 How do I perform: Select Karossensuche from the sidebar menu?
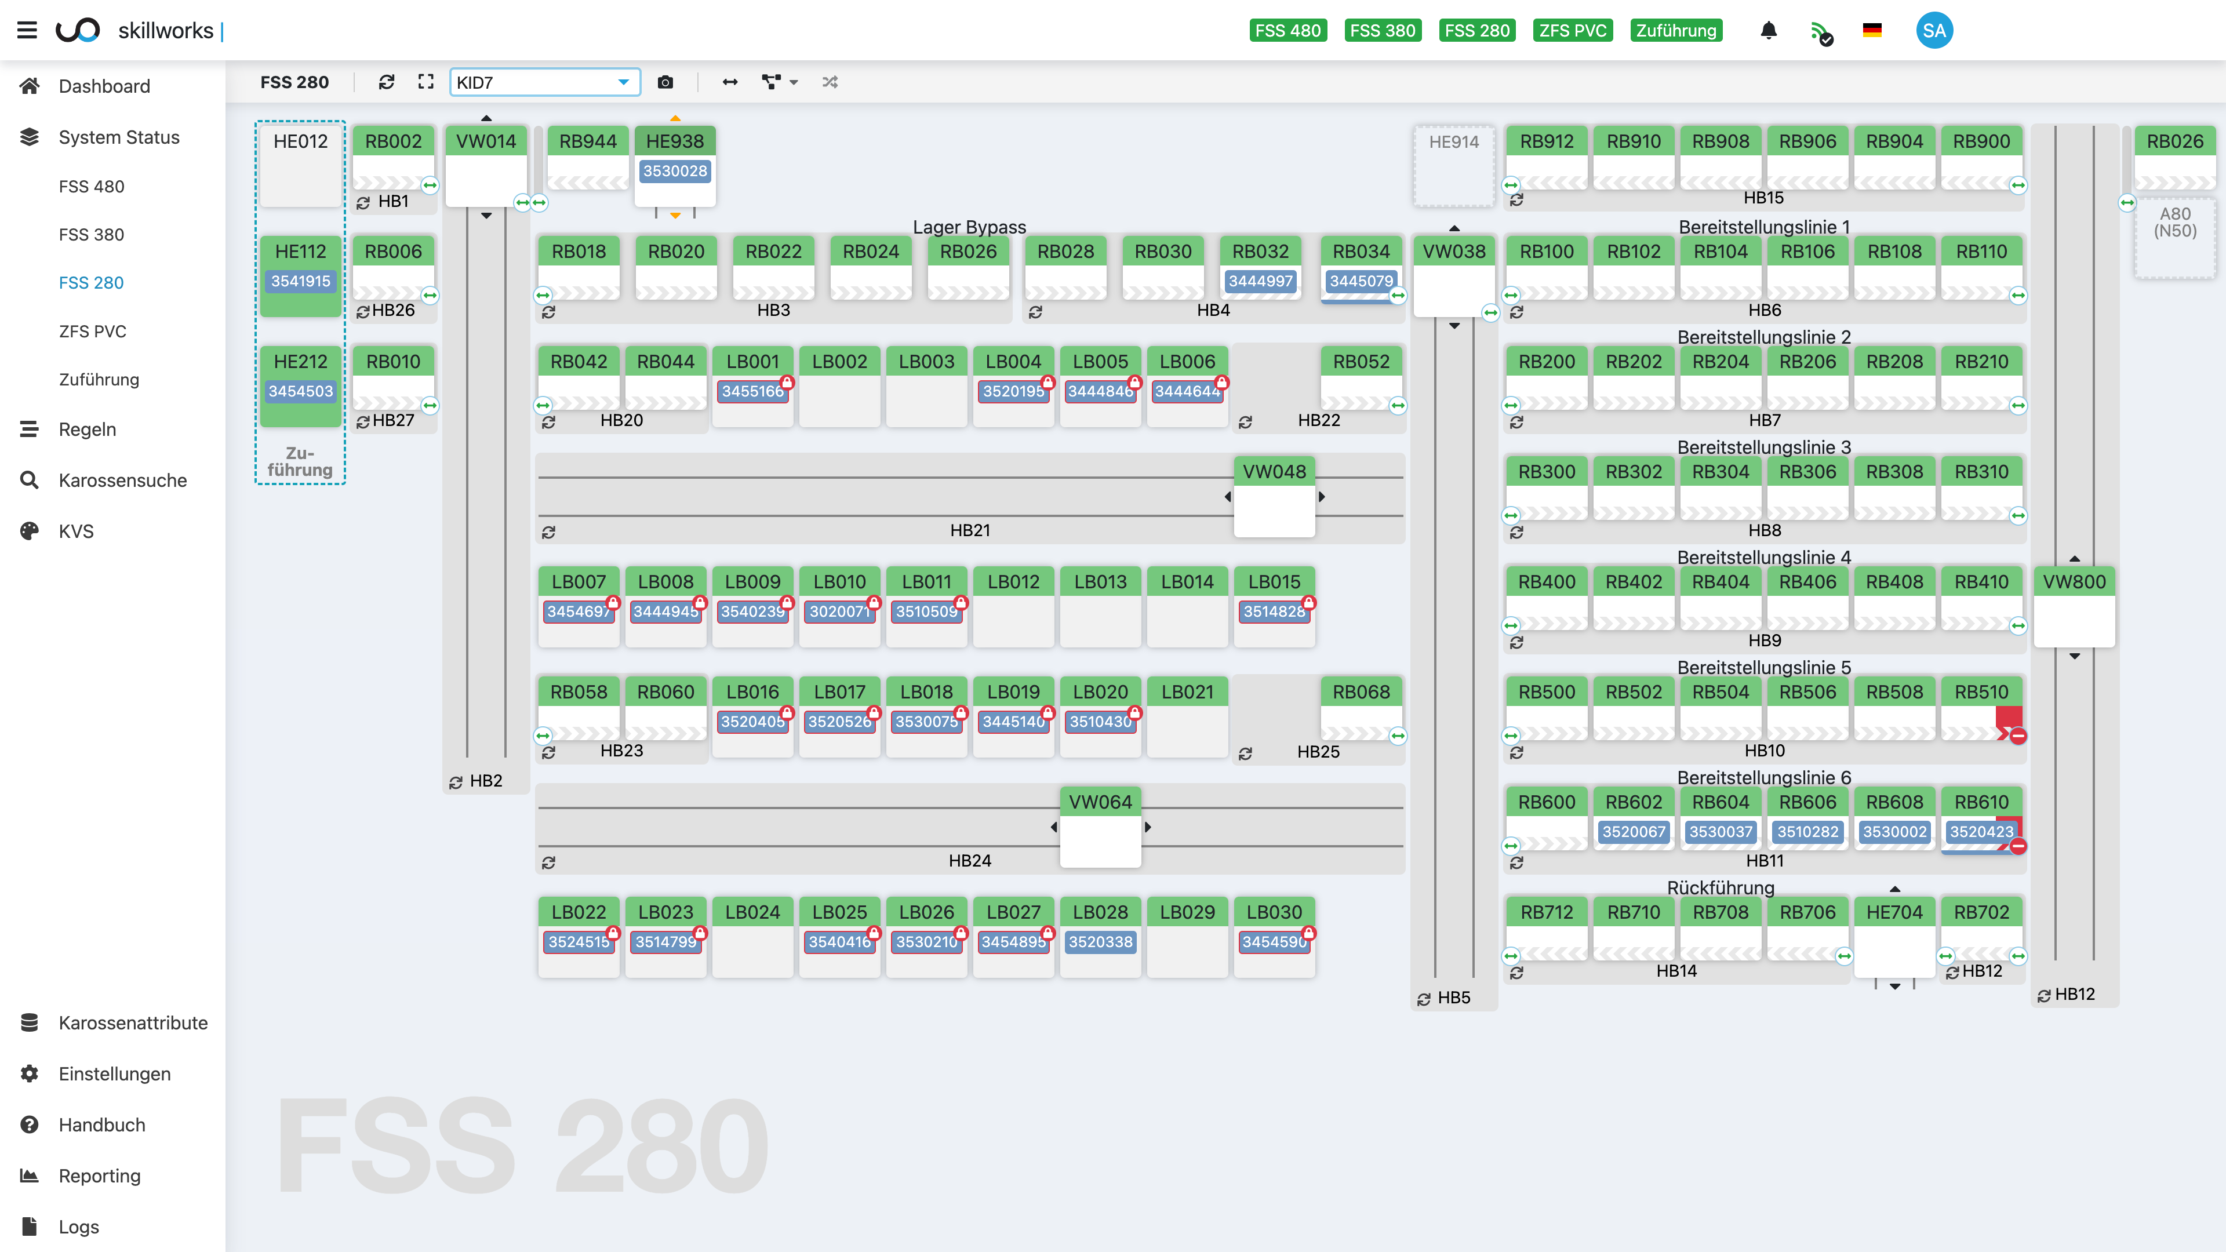(123, 481)
